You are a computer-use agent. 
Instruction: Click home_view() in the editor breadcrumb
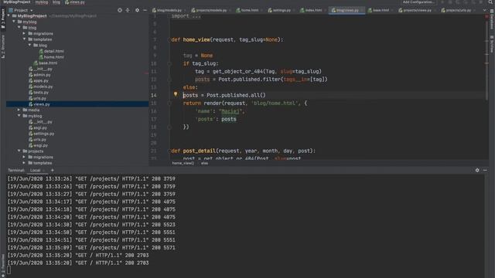183,163
